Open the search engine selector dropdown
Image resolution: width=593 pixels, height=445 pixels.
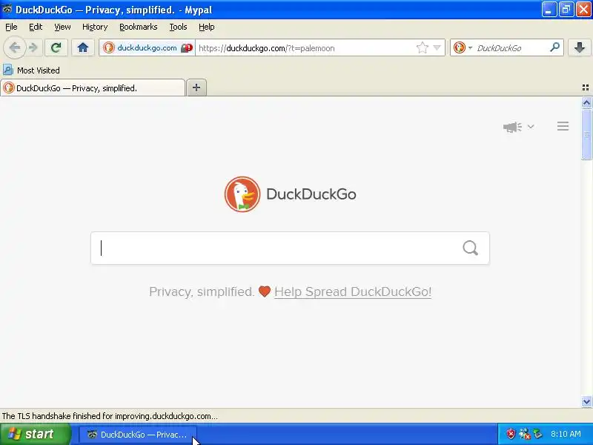tap(463, 47)
